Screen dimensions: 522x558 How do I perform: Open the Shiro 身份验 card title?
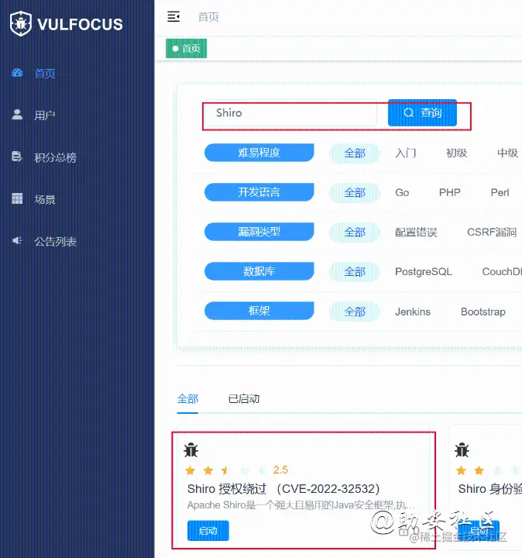(x=490, y=488)
